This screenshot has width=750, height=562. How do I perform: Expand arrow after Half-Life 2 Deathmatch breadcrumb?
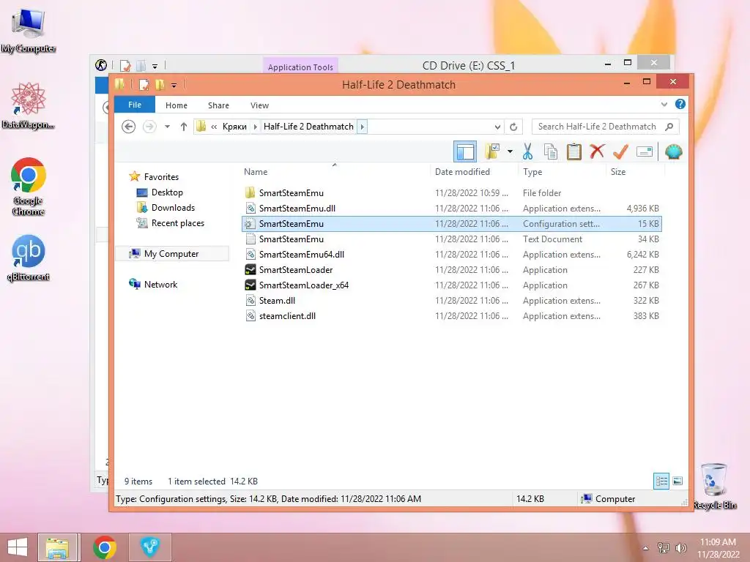tap(362, 127)
